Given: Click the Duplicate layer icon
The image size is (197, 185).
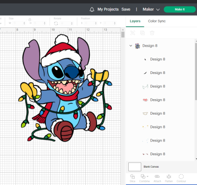Looking at the screenshot, I should click(142, 33).
